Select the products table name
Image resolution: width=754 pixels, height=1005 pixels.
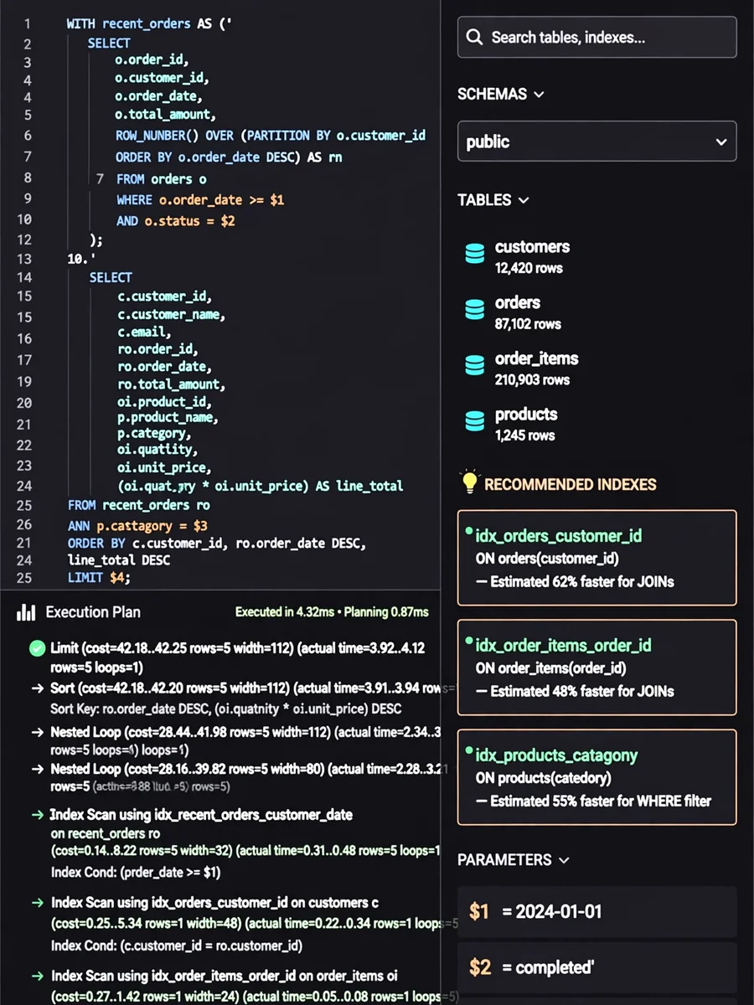[526, 414]
